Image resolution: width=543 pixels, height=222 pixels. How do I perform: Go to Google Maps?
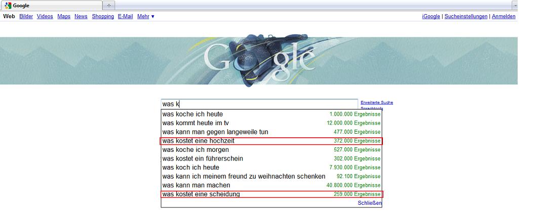(x=64, y=17)
